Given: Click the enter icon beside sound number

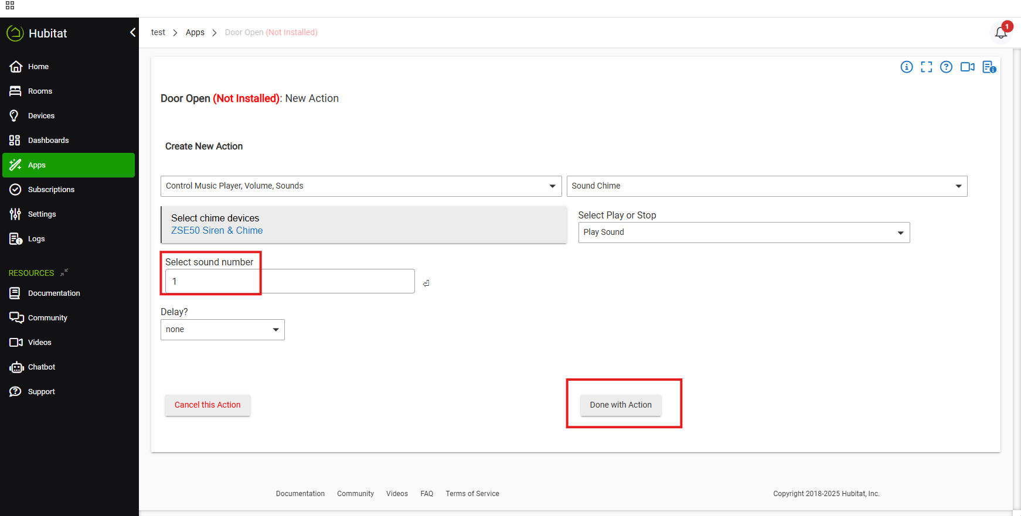Looking at the screenshot, I should pyautogui.click(x=426, y=283).
